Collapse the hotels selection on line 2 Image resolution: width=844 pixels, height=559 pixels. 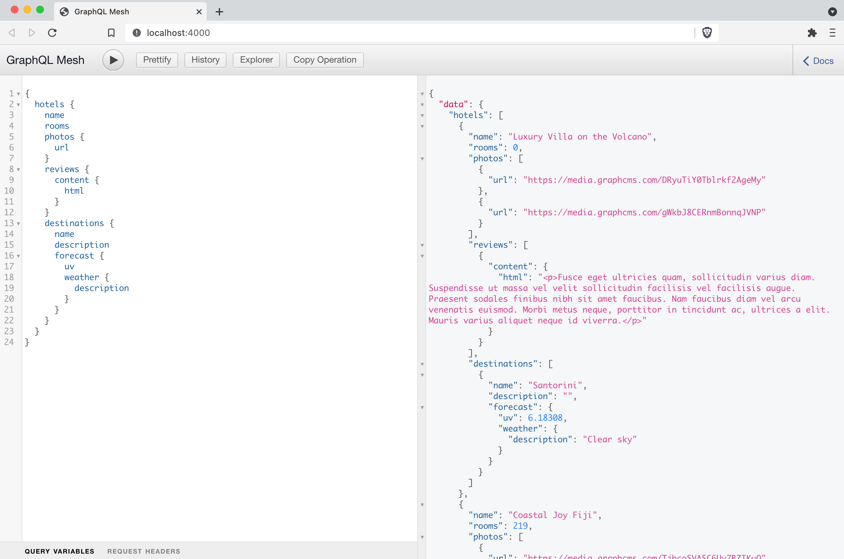pos(18,105)
